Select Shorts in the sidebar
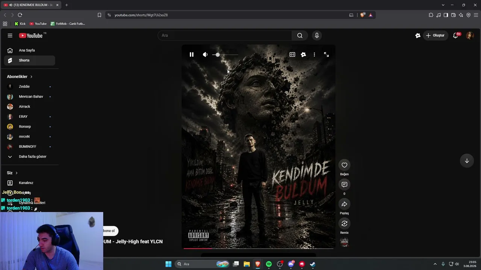481x270 pixels. coord(30,60)
